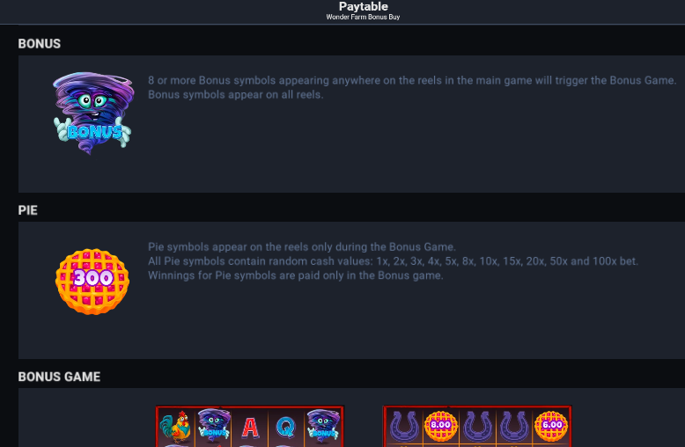Click the left bonus game reel preview thumbnail

(250, 426)
